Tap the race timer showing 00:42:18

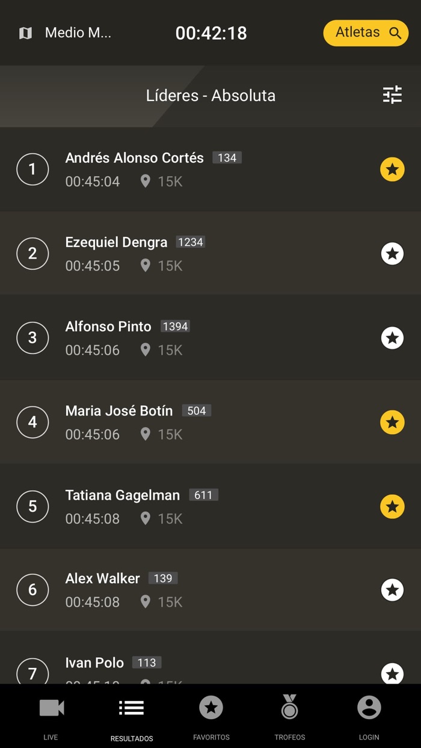[x=211, y=33]
